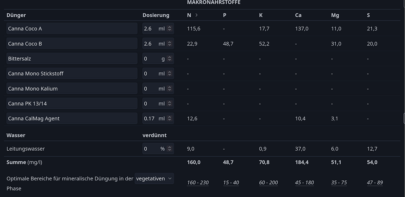Viewport: 405px width, 197px height.
Task: Use the stepper arrows on CalMag Agent dosage
Action: tap(169, 118)
